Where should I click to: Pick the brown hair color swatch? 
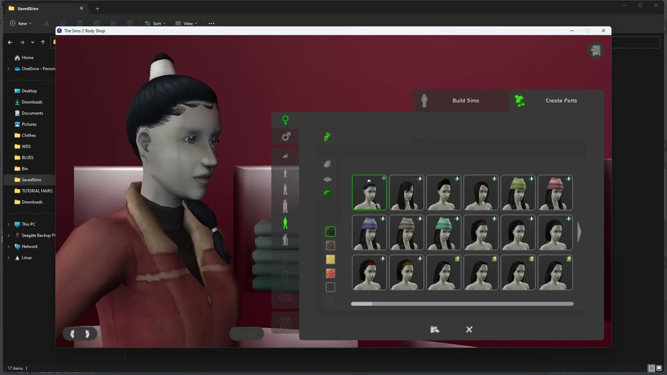coord(330,245)
